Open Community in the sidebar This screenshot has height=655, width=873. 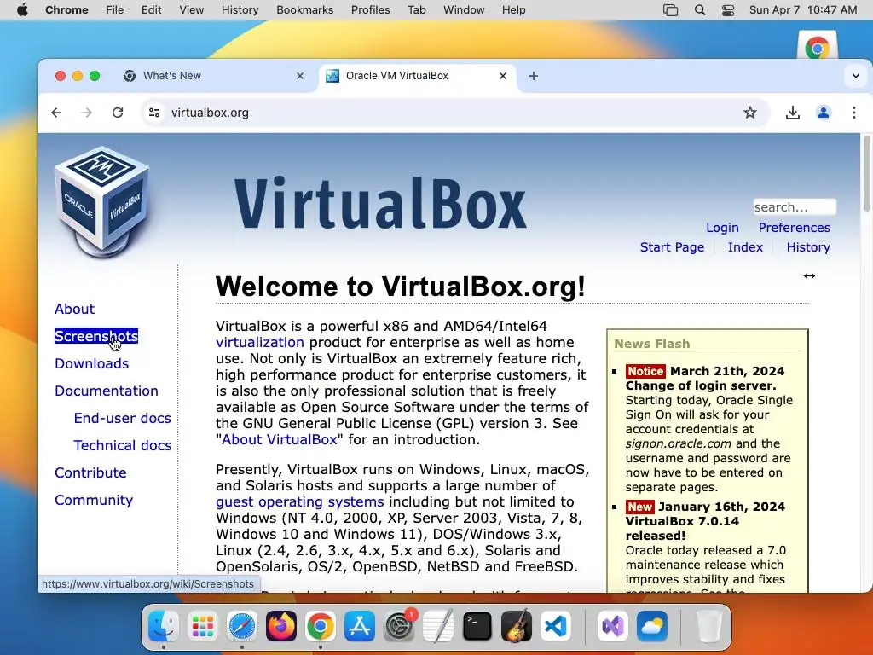click(94, 500)
